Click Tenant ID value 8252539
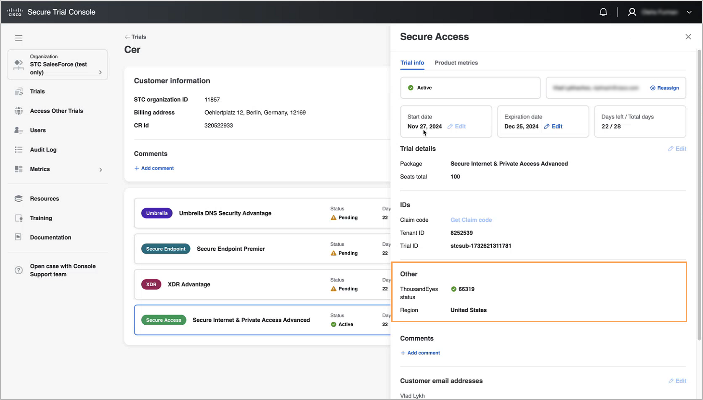The image size is (703, 400). click(x=461, y=233)
